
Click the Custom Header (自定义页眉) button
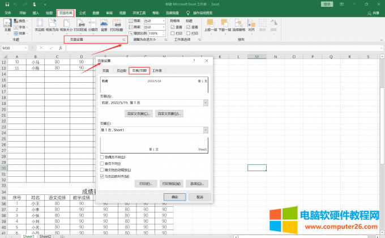coord(139,114)
